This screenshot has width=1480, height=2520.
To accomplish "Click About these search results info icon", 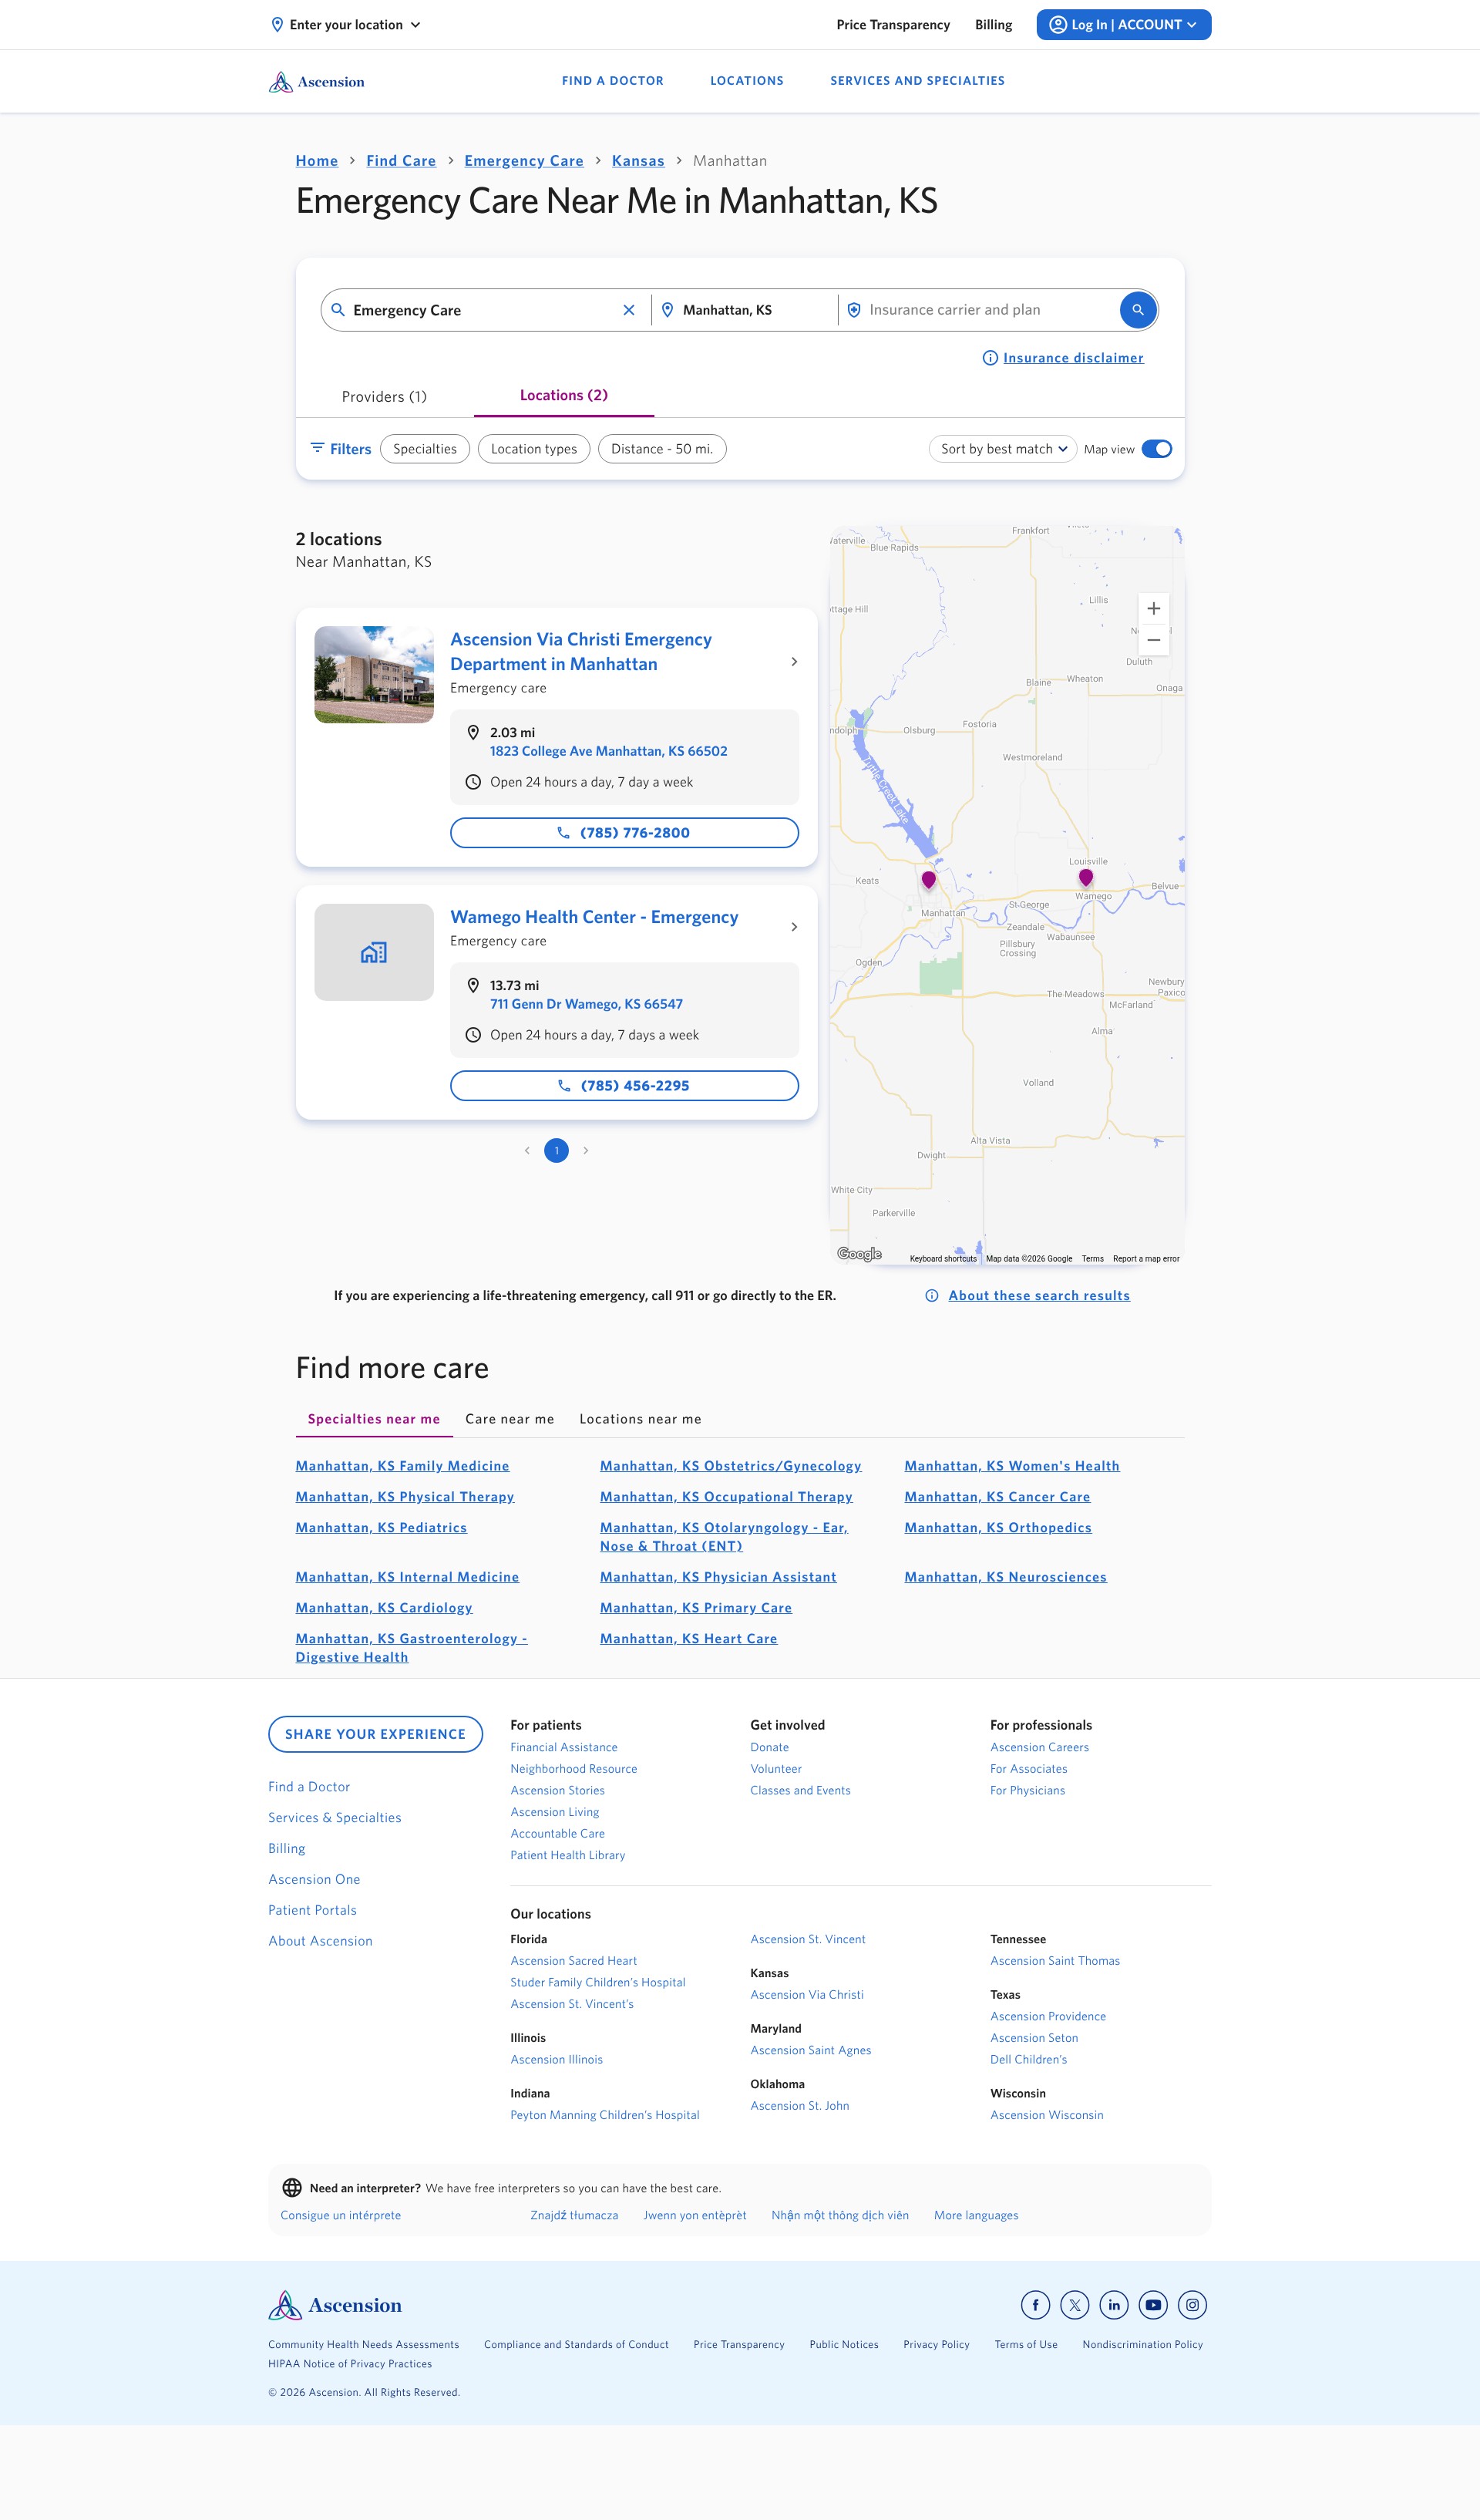I will pyautogui.click(x=931, y=1295).
